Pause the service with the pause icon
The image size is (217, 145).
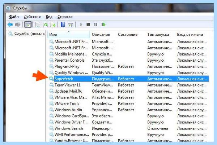point(95,25)
